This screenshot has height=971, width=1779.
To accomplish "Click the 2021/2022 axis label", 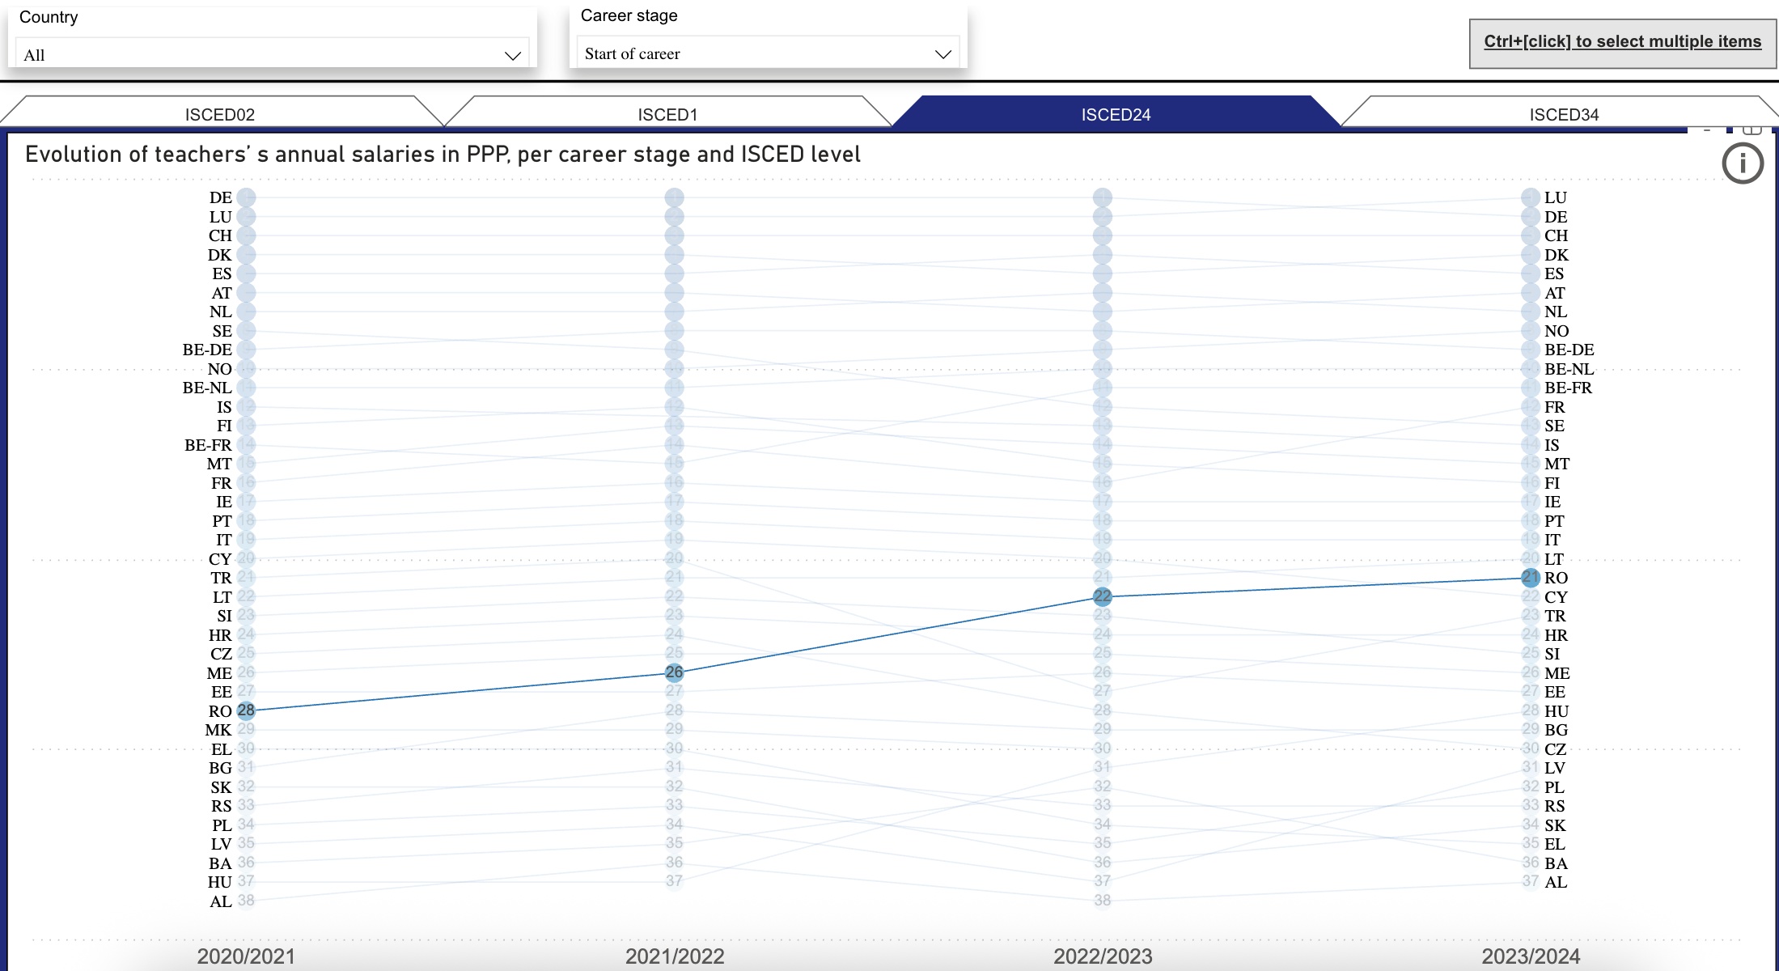I will click(674, 956).
